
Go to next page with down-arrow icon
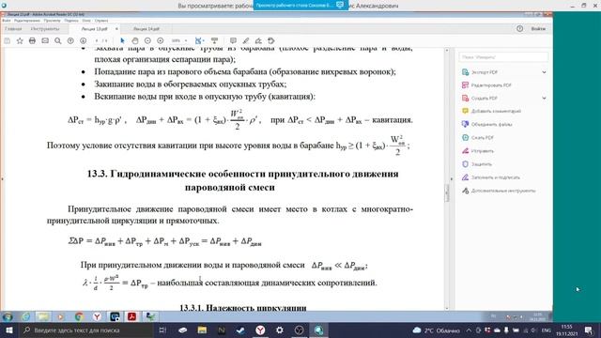(x=84, y=40)
